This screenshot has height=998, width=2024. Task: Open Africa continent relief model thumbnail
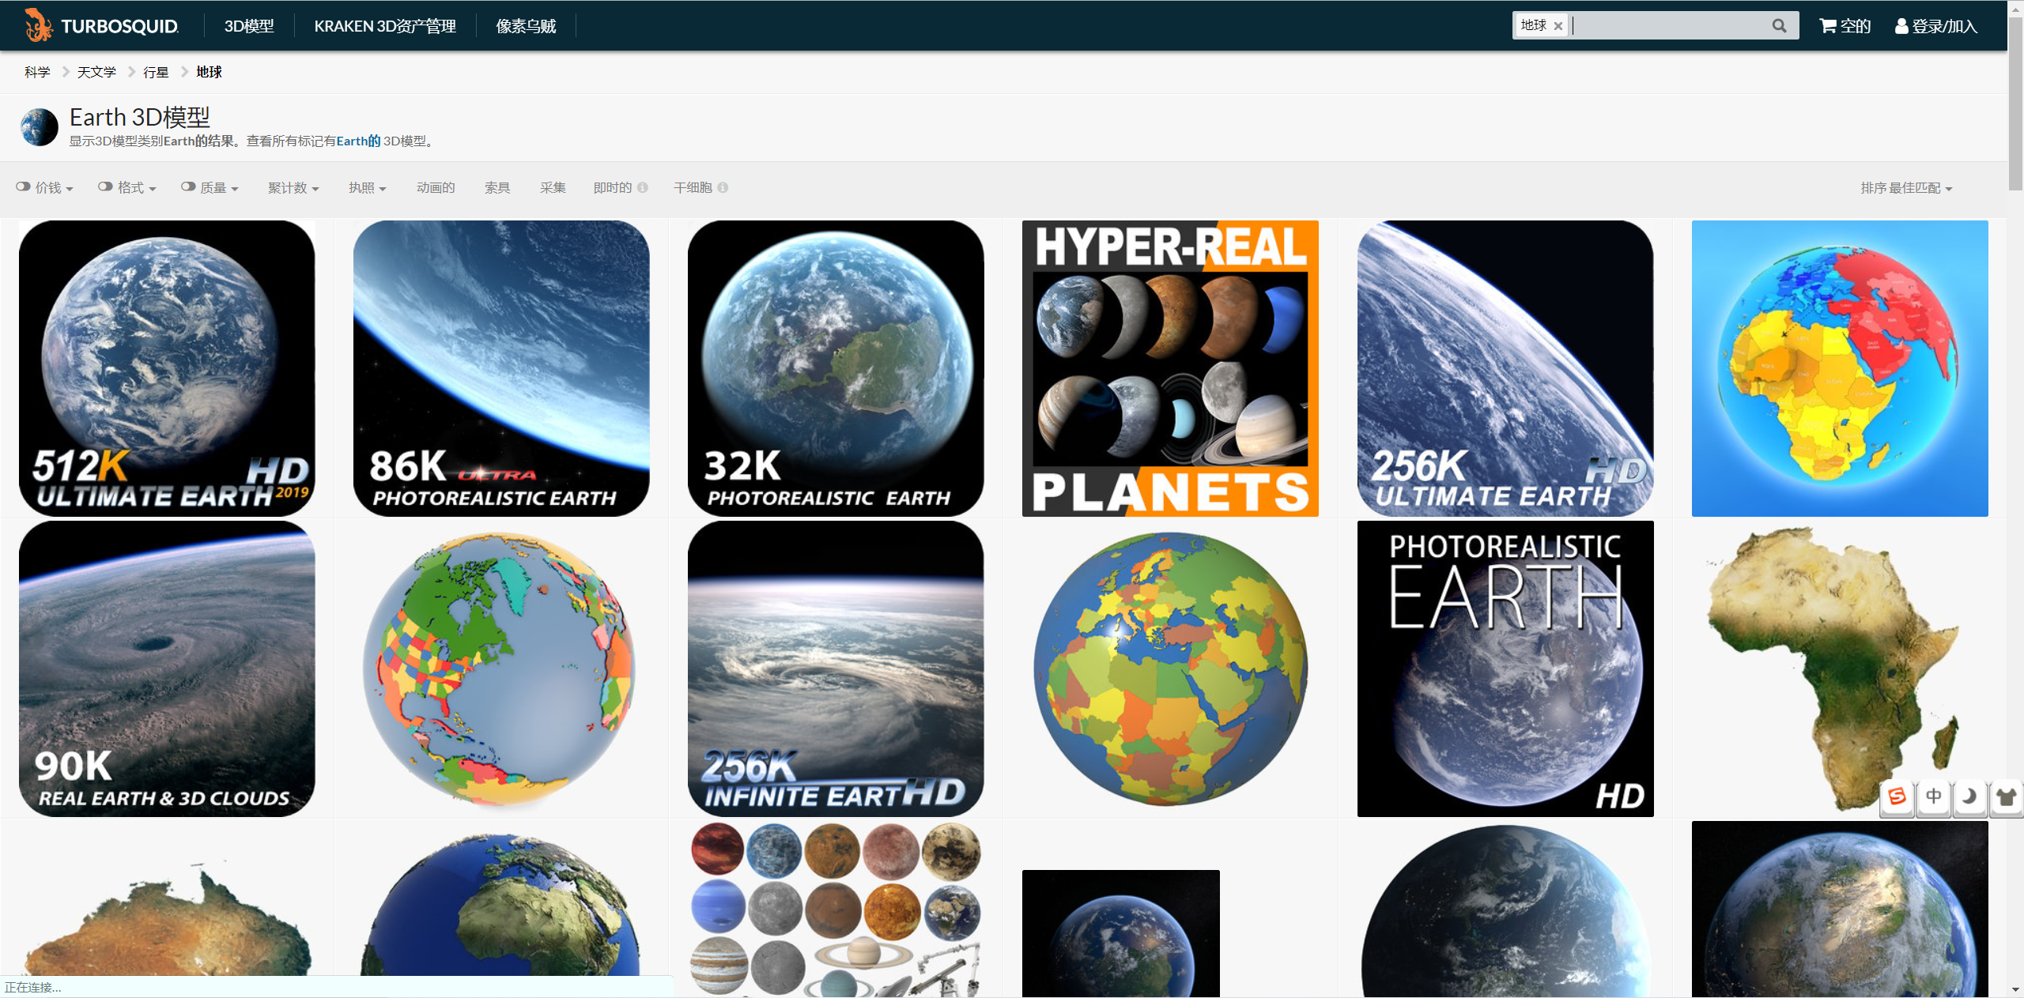click(1840, 668)
